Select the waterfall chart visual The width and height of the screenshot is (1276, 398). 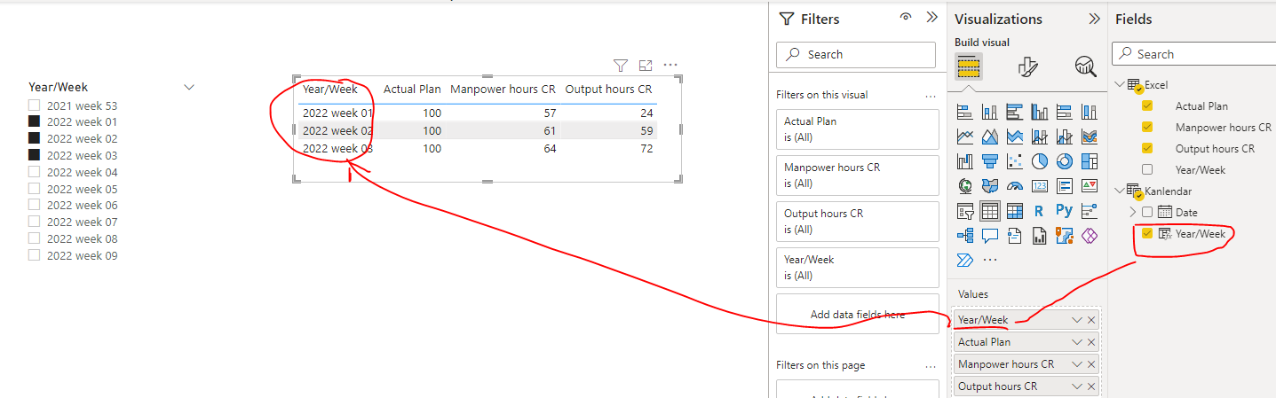964,162
